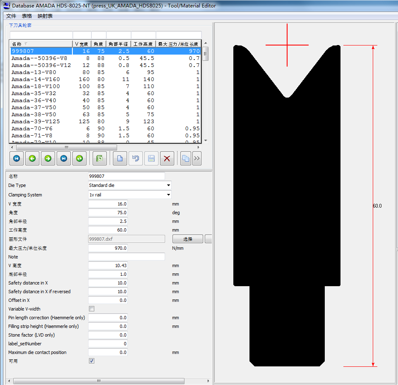Select the Amada-35-V32 row

[x=105, y=93]
